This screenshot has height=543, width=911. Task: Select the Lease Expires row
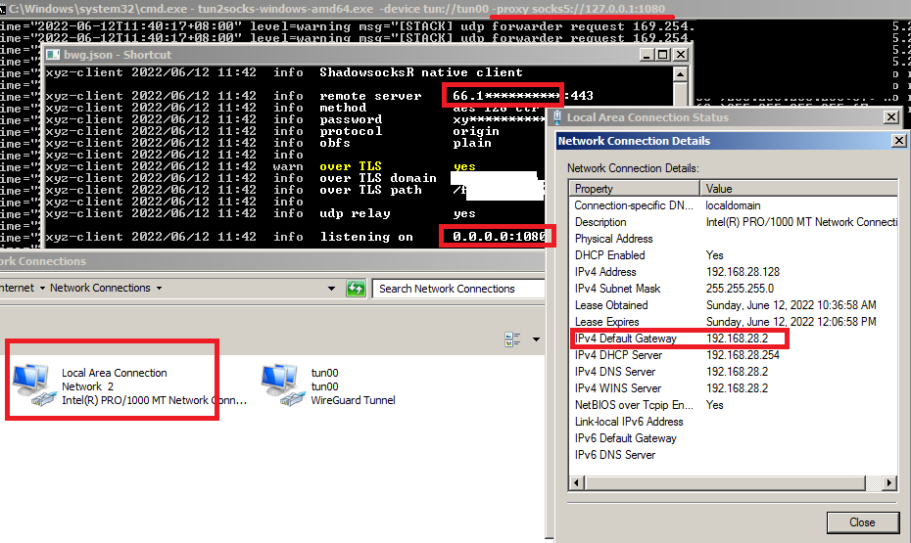[x=734, y=322]
